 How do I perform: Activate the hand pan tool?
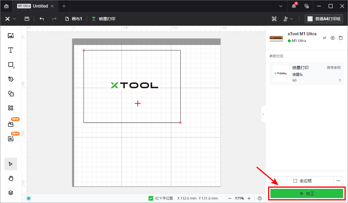click(11, 178)
